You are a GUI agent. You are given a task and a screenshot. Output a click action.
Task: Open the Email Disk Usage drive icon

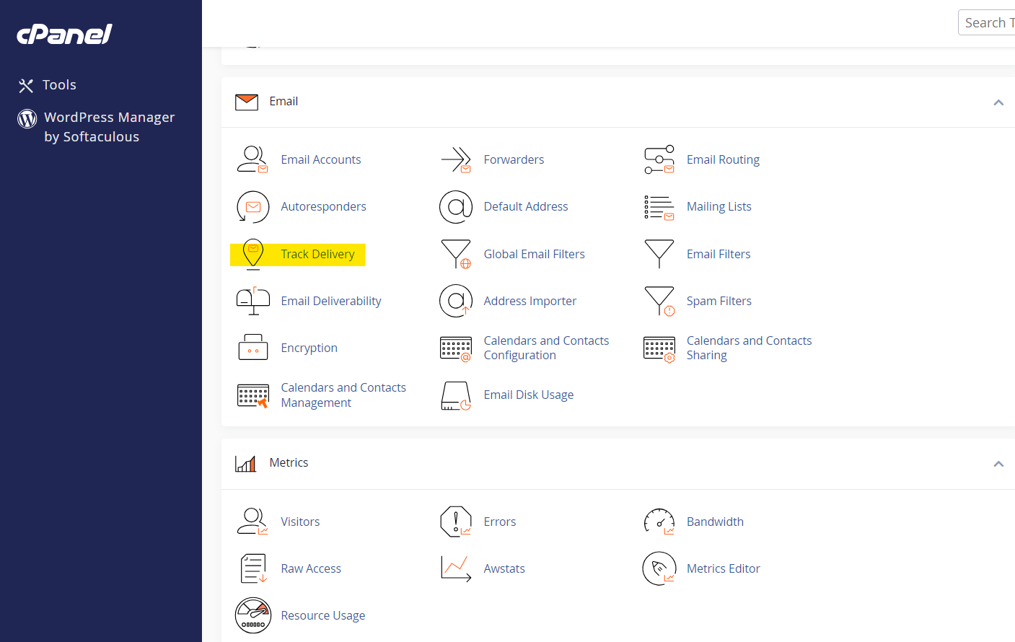(456, 395)
